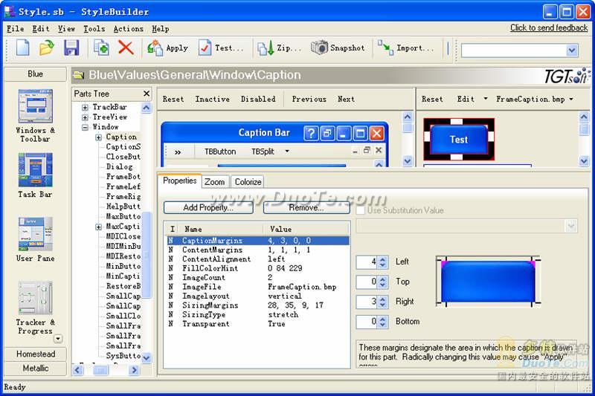Show the Disabled state preview
The image size is (595, 396).
(258, 99)
